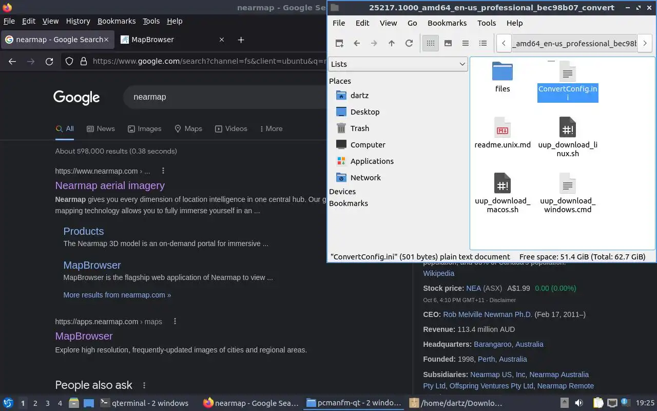Go up to parent folder in file manager

[x=392, y=43]
